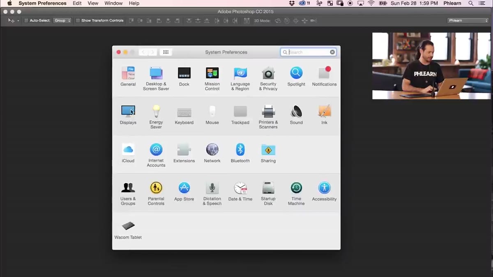Open Security & Privacy preferences
493x277 pixels.
coord(268,79)
